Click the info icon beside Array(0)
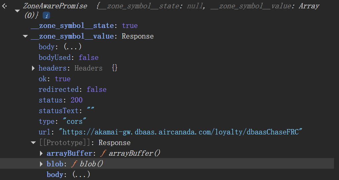 [46, 16]
